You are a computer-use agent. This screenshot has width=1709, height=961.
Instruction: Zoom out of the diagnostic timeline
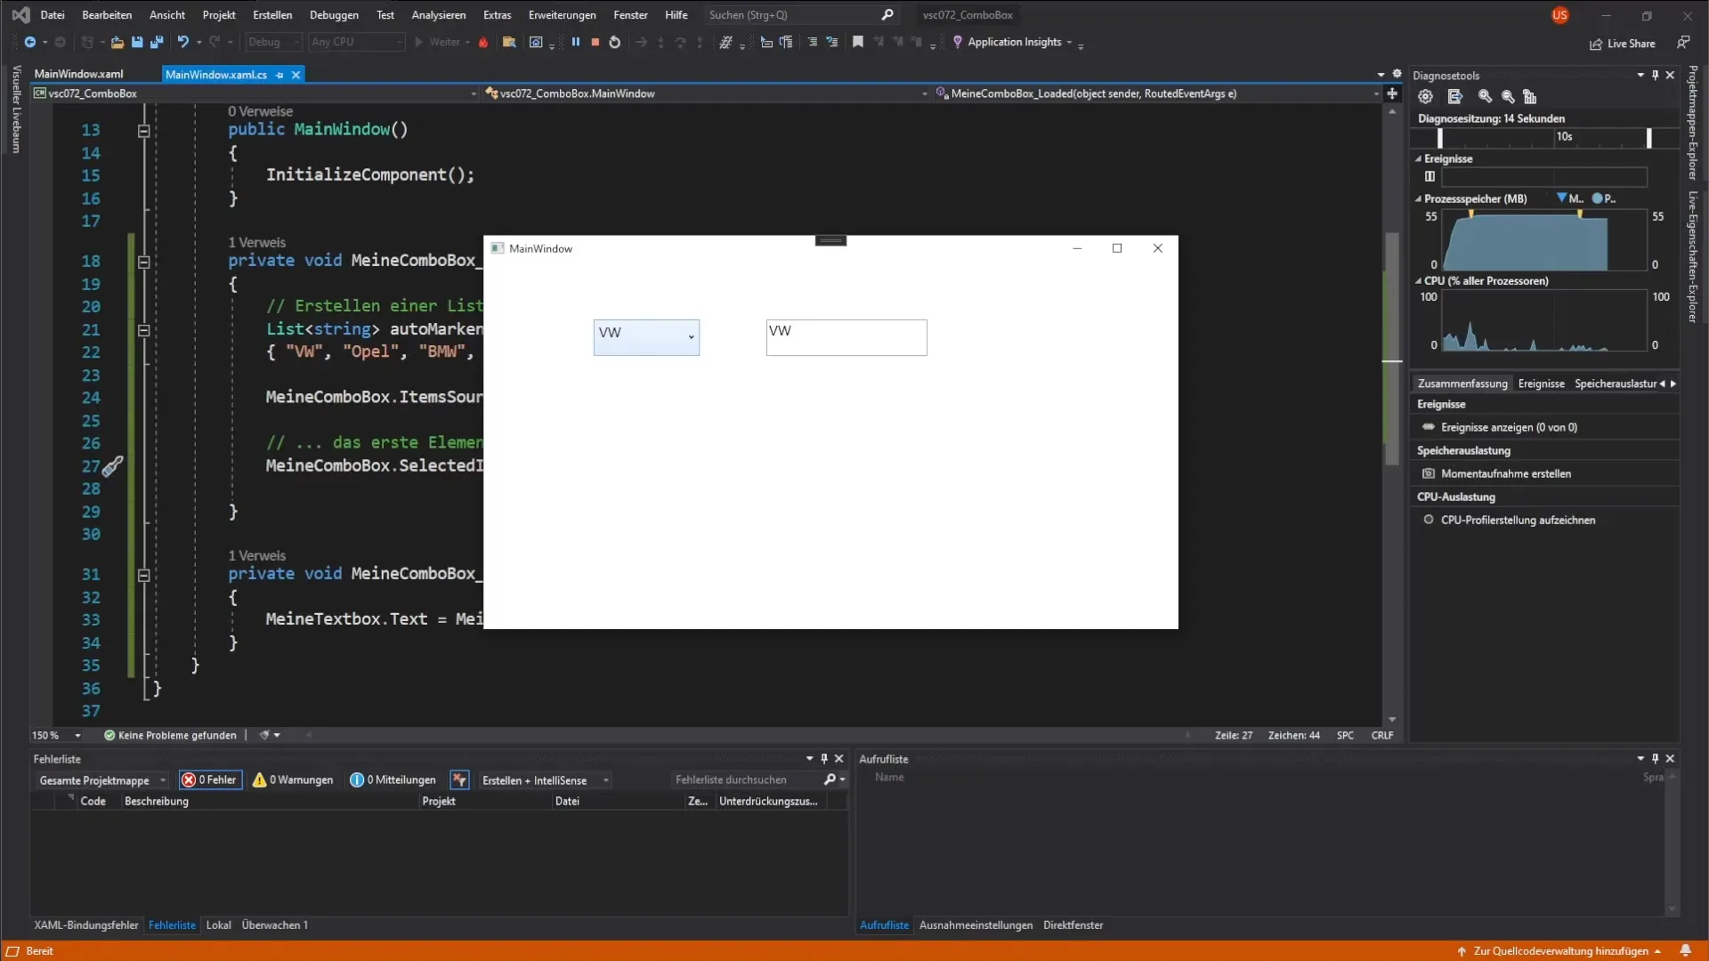click(1508, 97)
